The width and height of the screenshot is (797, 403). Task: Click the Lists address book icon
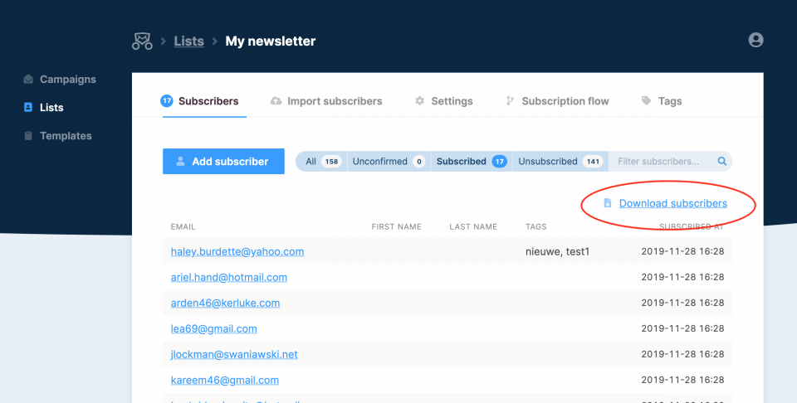pyautogui.click(x=28, y=107)
